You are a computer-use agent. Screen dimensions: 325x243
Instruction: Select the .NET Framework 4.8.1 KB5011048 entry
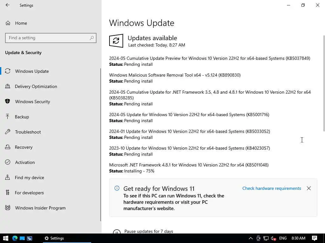[189, 165]
